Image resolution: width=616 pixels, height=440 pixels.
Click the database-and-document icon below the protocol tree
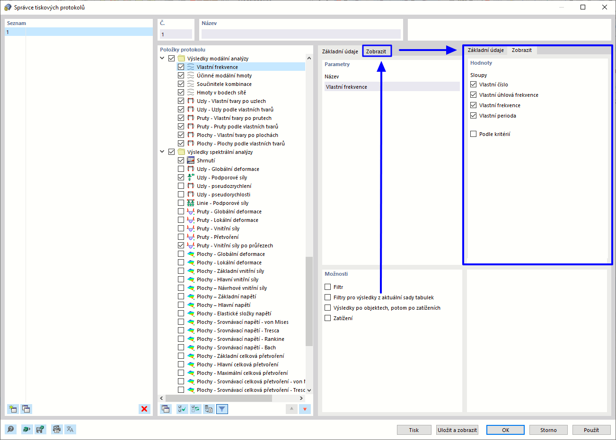click(209, 409)
